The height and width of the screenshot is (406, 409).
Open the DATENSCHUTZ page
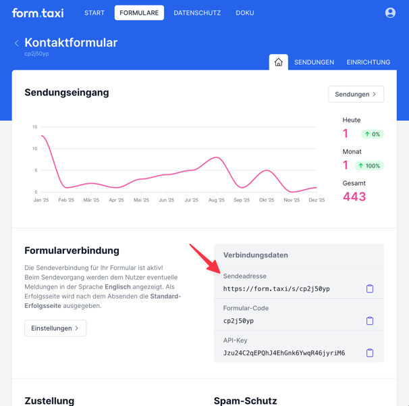coord(197,13)
